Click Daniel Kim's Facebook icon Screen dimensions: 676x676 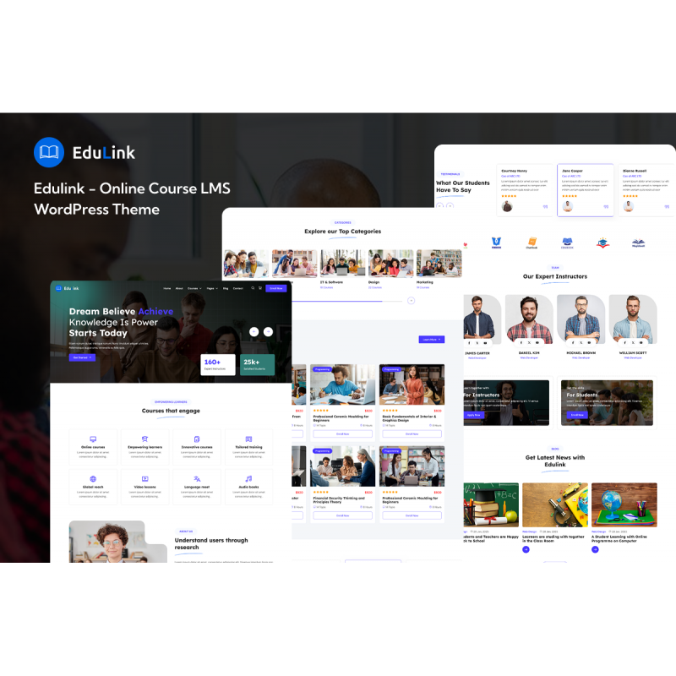tap(521, 342)
